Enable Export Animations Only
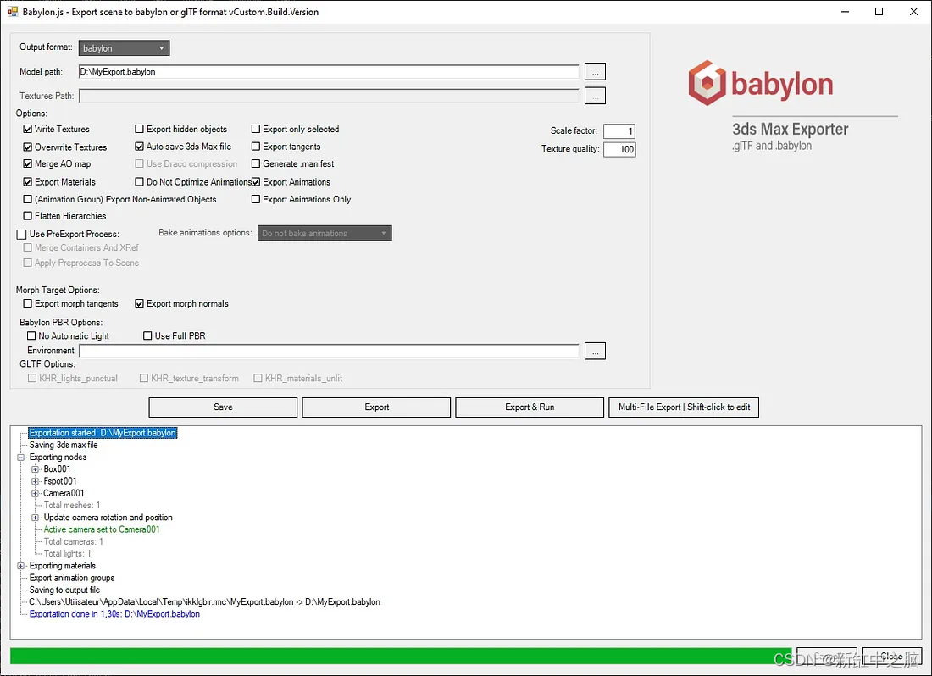This screenshot has width=932, height=676. (256, 199)
